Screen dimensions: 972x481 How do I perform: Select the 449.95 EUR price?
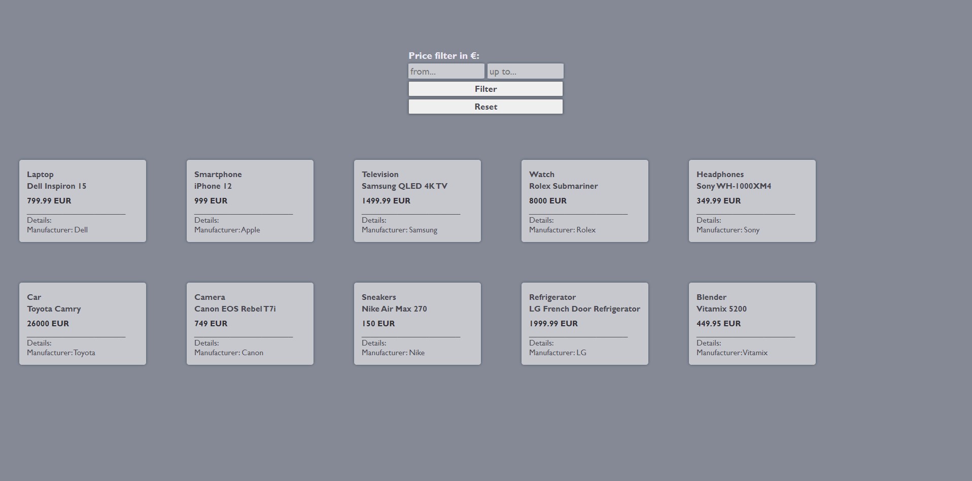click(x=719, y=324)
